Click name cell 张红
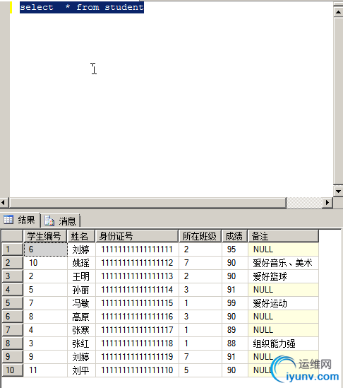The height and width of the screenshot is (388, 343). [x=81, y=343]
